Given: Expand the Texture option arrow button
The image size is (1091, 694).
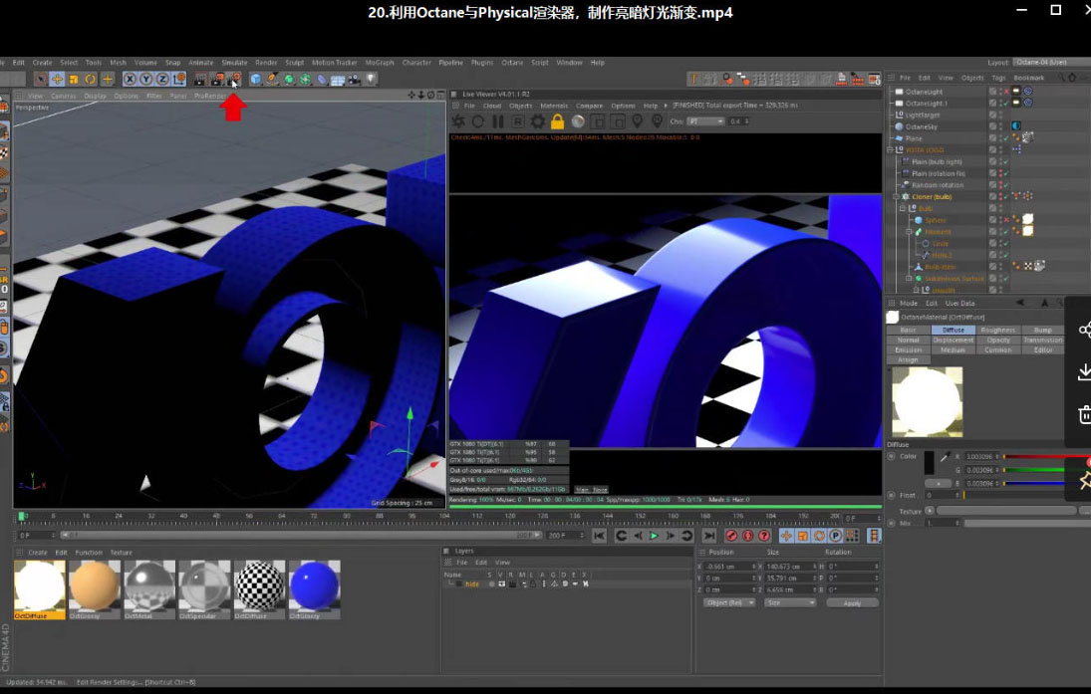Looking at the screenshot, I should pyautogui.click(x=929, y=511).
